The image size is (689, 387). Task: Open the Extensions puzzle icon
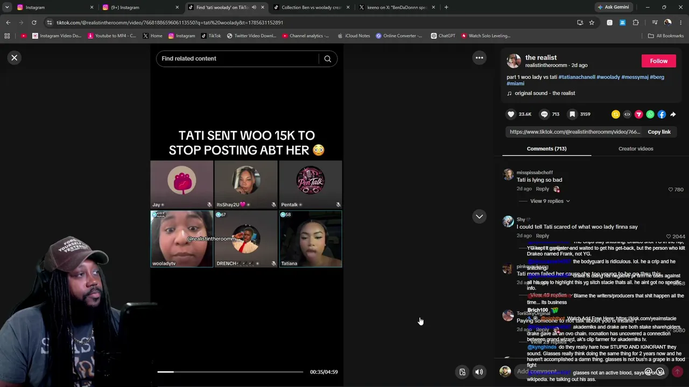coord(636,23)
